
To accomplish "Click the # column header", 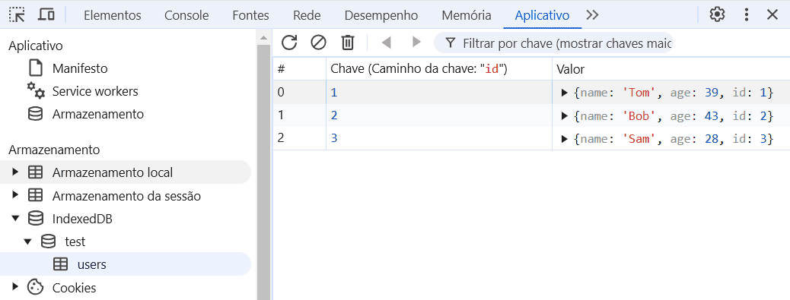I will pos(299,69).
